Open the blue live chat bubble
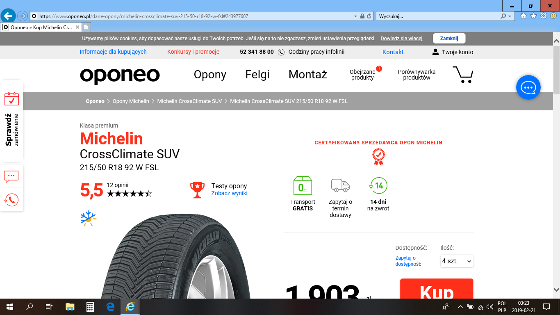This screenshot has height=315, width=560. coord(528,87)
